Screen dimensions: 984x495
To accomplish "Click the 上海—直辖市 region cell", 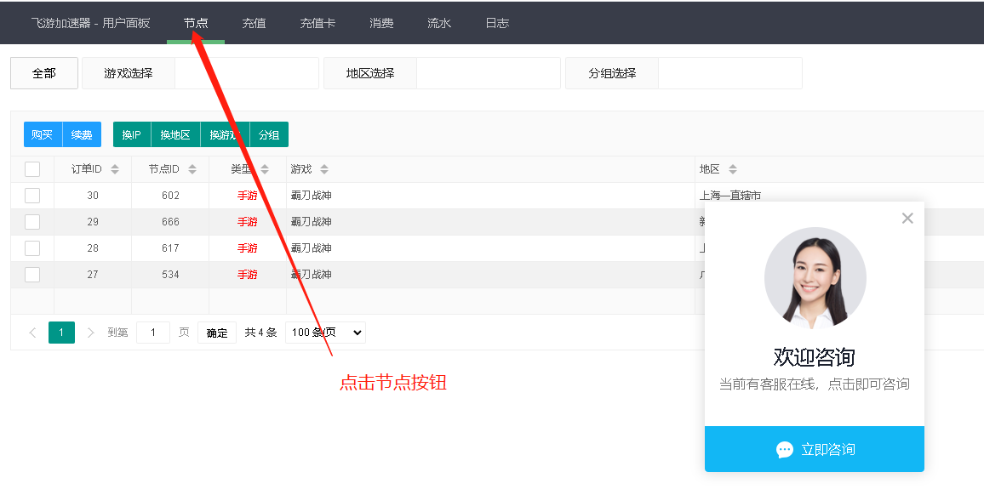I will pos(730,196).
